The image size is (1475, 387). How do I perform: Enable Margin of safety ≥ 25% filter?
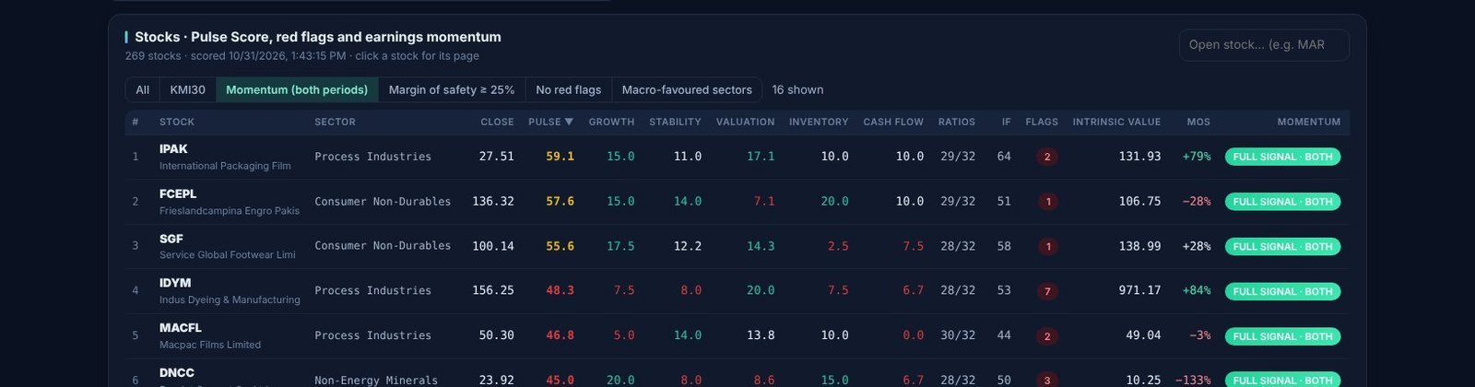point(452,89)
